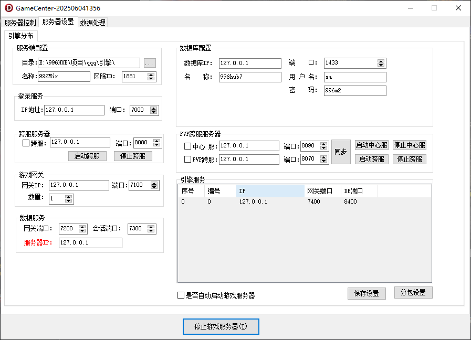471x340 pixels.
Task: Click the 密码 field
Action: [355, 91]
